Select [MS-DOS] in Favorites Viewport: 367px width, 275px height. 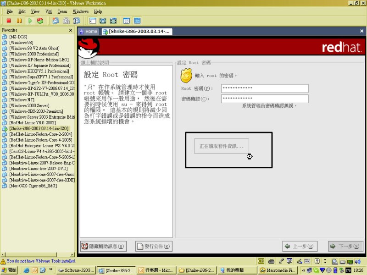click(x=18, y=37)
